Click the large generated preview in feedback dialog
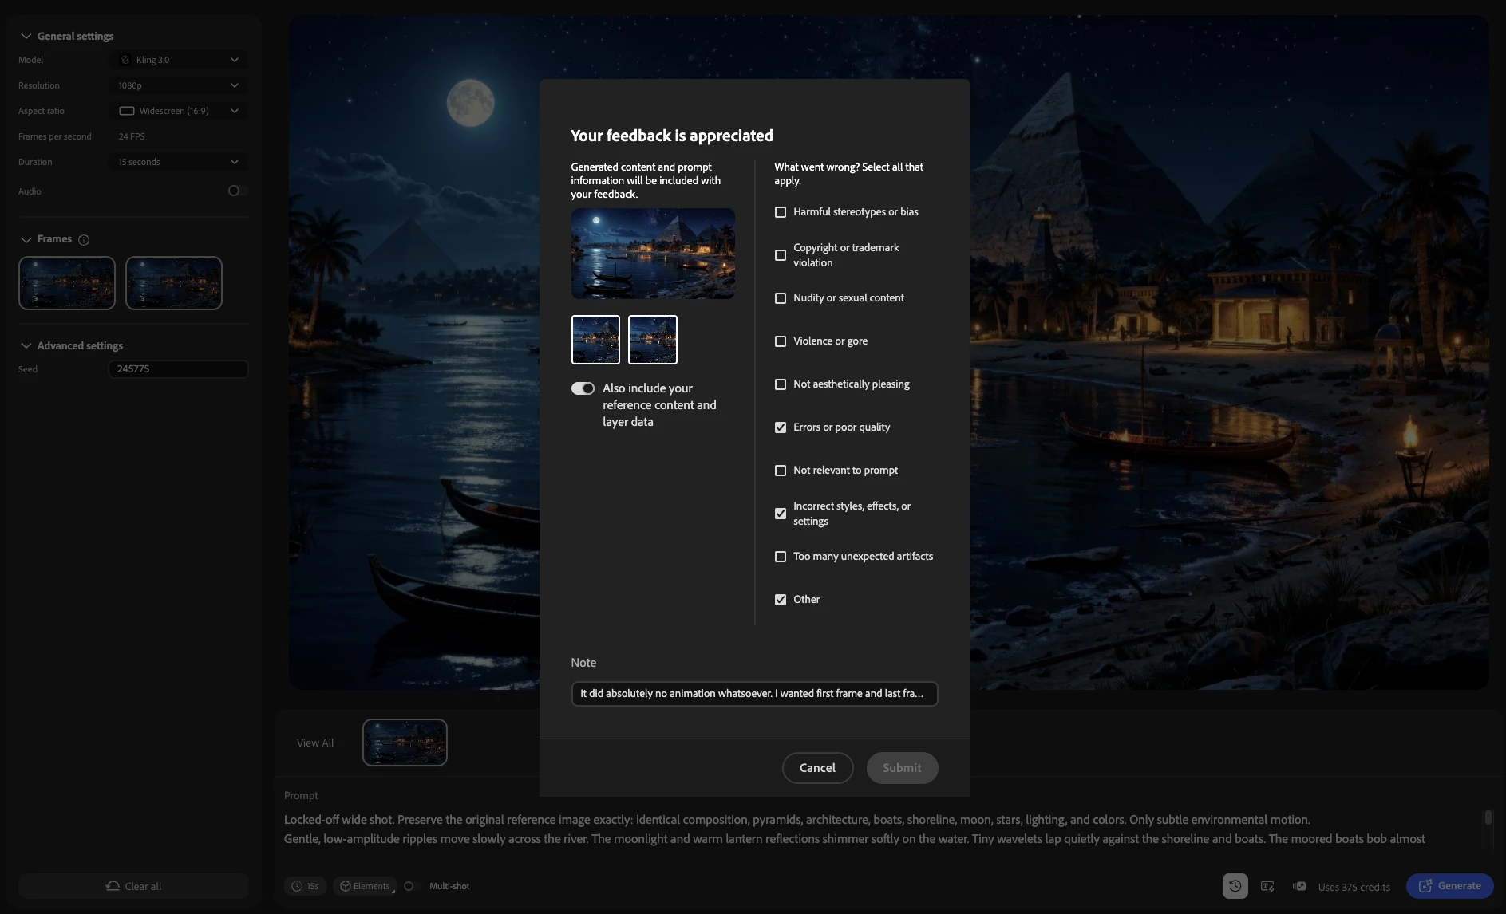The width and height of the screenshot is (1506, 914). (653, 254)
